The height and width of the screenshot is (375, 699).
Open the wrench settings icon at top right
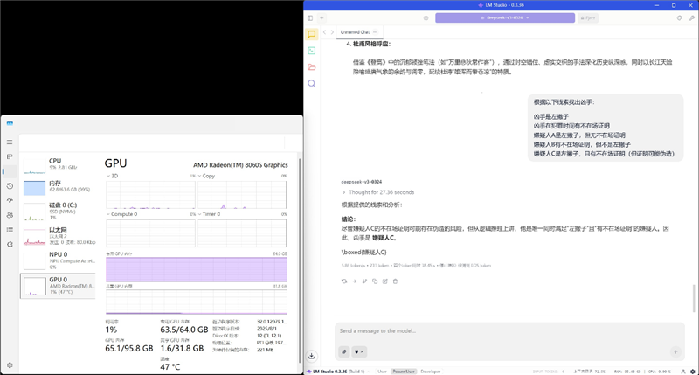point(692,17)
